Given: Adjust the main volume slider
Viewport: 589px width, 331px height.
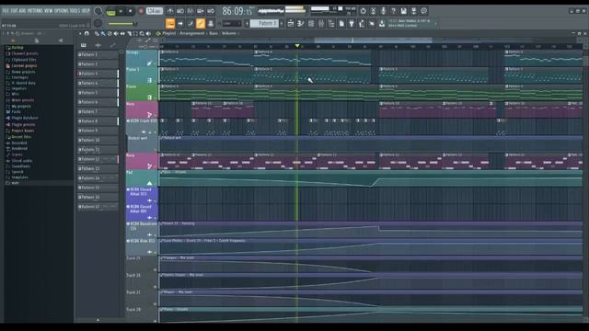Looking at the screenshot, I should 123,24.
